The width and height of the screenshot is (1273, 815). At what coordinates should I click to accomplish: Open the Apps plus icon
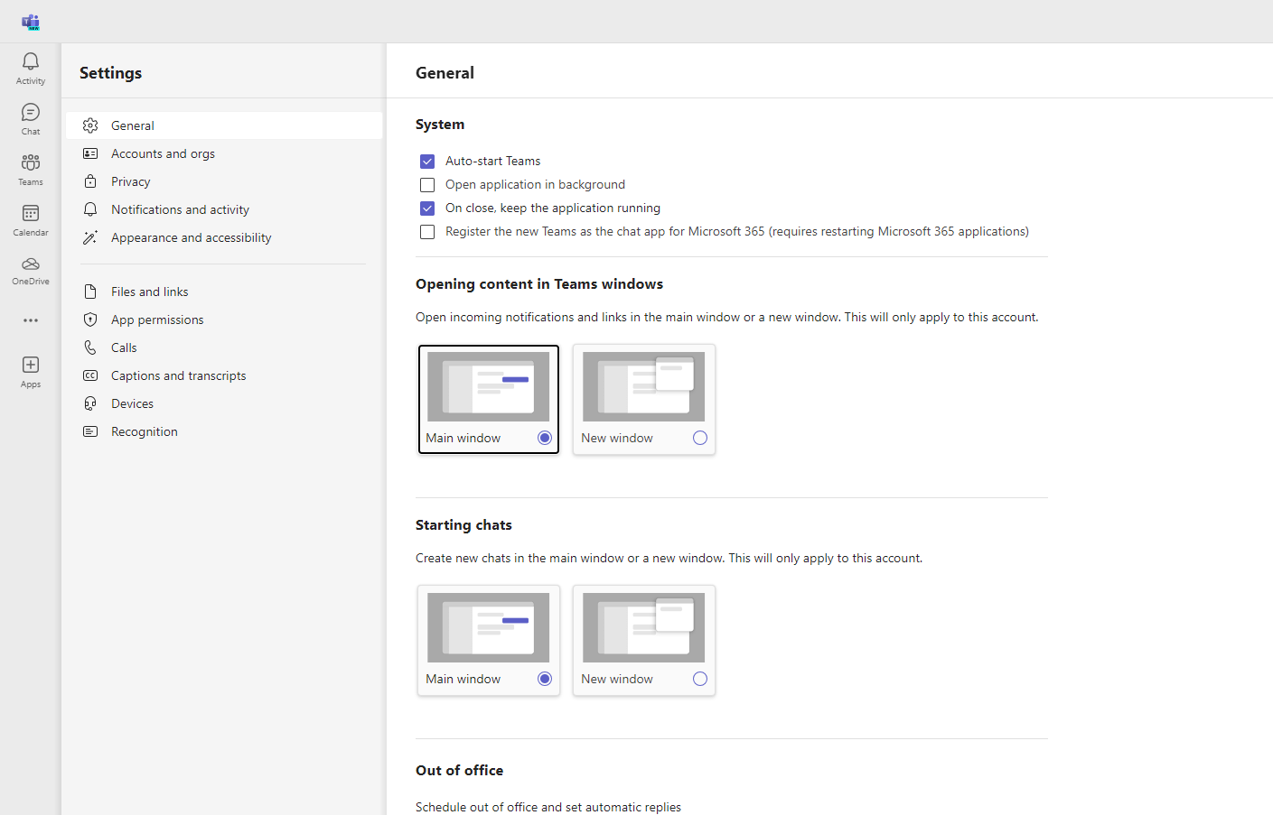[x=31, y=365]
